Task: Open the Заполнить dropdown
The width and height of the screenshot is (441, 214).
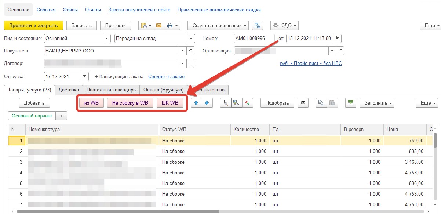Action: [377, 103]
